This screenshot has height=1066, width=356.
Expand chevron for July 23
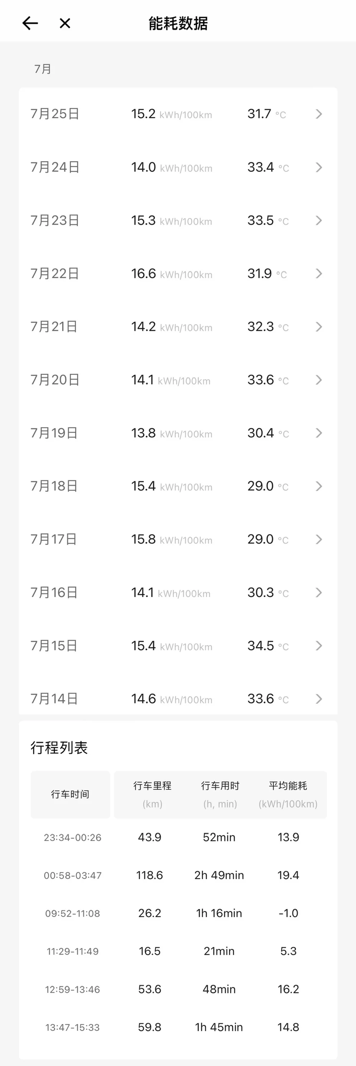pos(319,220)
